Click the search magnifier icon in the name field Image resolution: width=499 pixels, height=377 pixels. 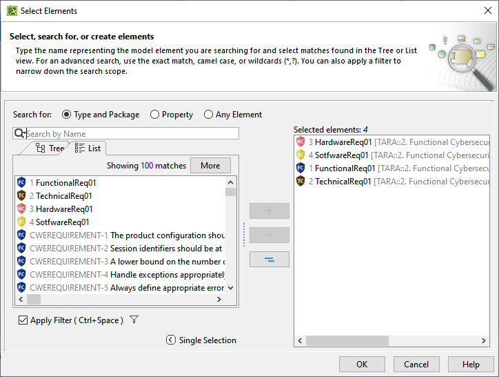coord(19,133)
